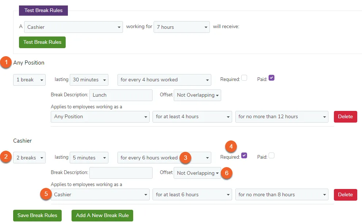Delete the Any Position break rule

tap(345, 117)
